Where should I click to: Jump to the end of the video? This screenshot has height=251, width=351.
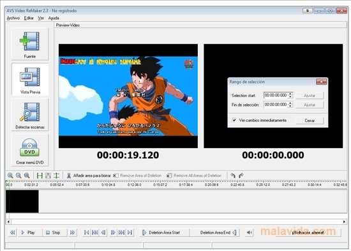click(x=130, y=232)
